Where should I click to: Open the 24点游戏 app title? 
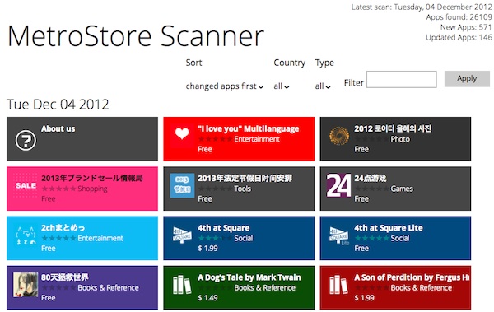click(370, 178)
